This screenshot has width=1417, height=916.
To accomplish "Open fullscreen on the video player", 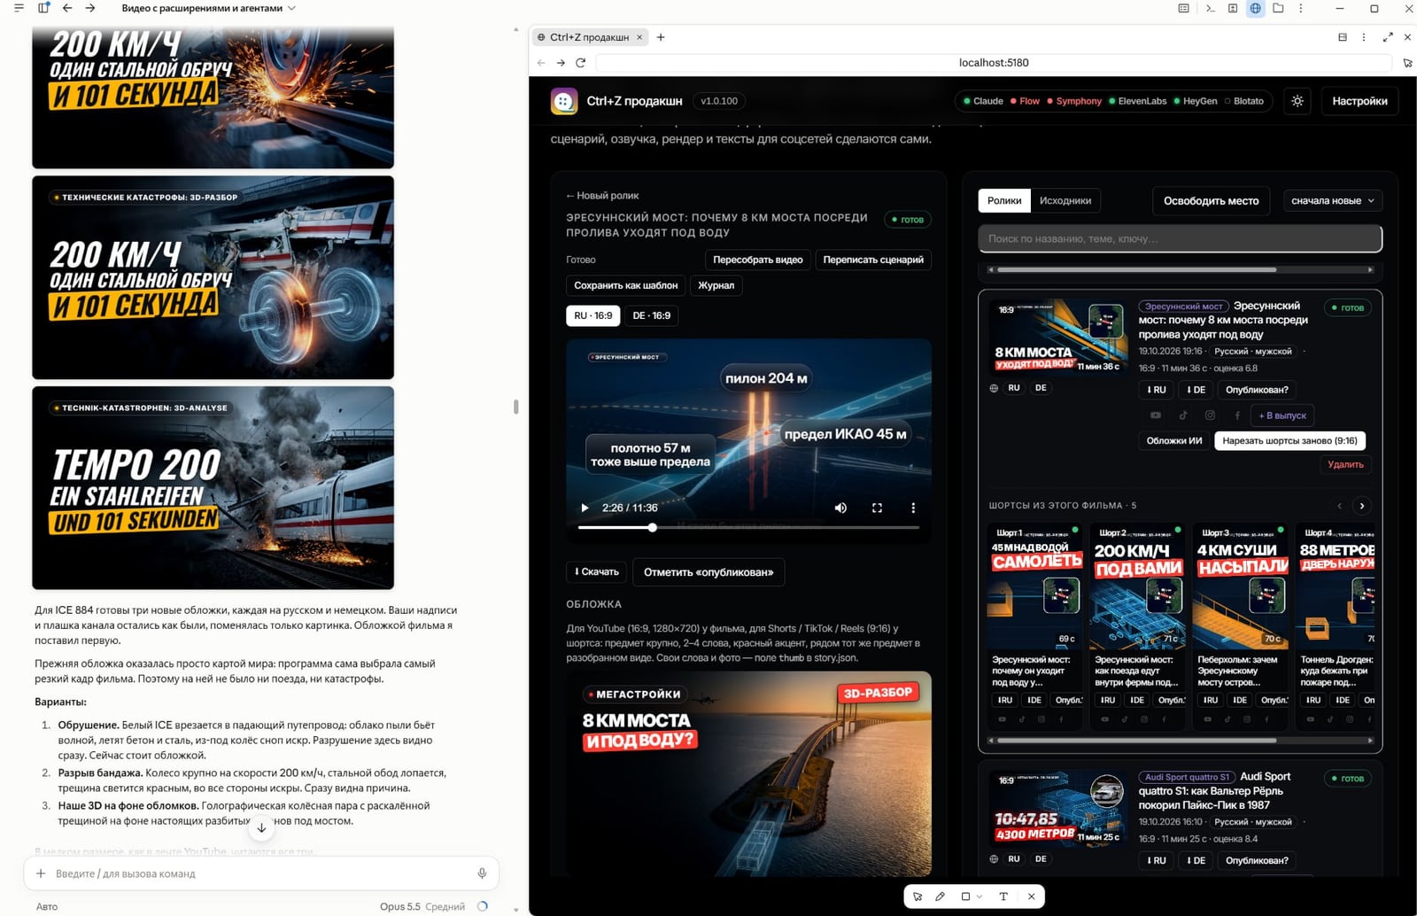I will [x=877, y=508].
